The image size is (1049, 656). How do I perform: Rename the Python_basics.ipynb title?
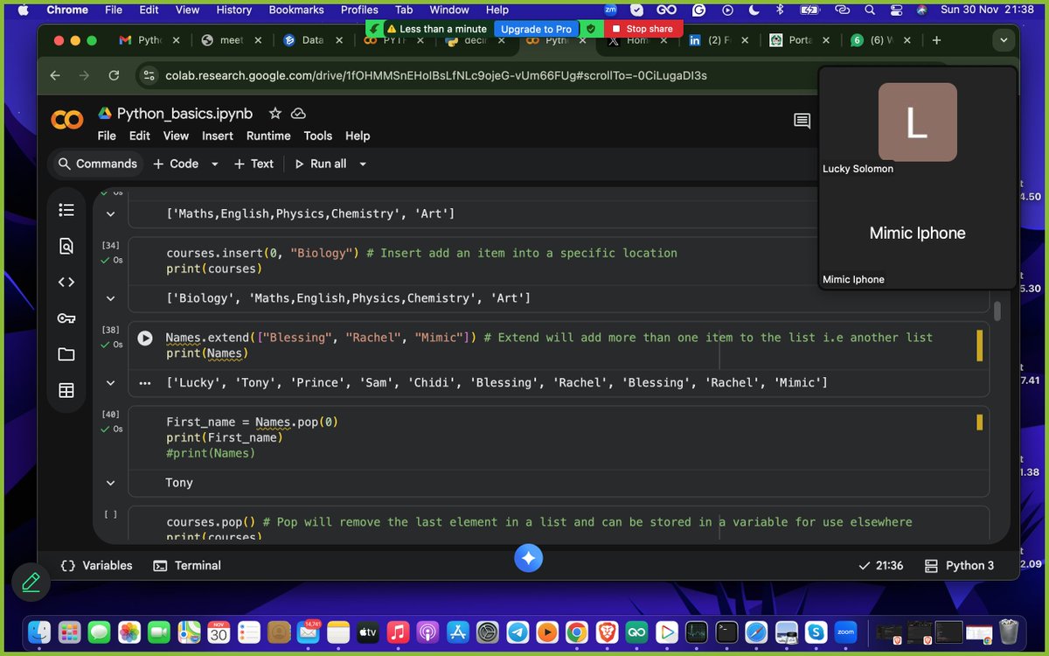(x=184, y=114)
